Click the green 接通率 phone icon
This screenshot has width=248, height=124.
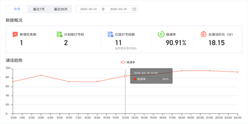coord(161,34)
